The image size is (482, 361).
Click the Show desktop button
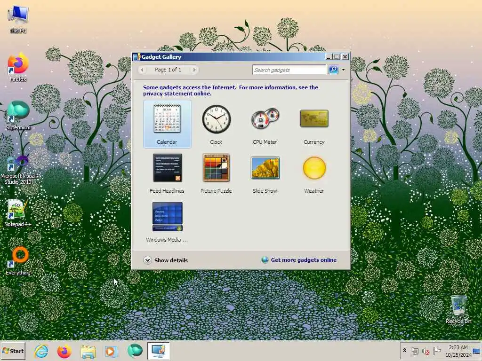tap(477, 351)
